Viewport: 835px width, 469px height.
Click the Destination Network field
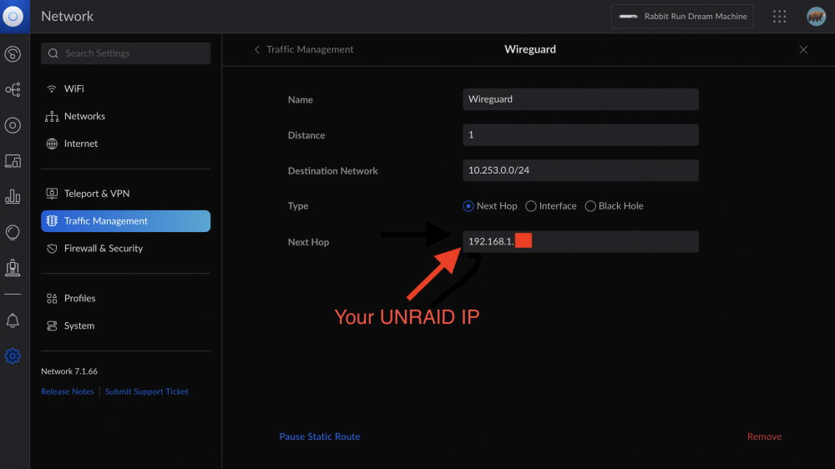pyautogui.click(x=580, y=170)
